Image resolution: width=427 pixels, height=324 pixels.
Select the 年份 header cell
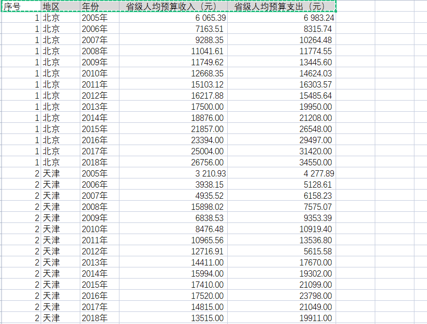point(100,6)
